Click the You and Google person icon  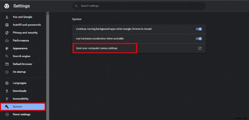tap(7, 17)
